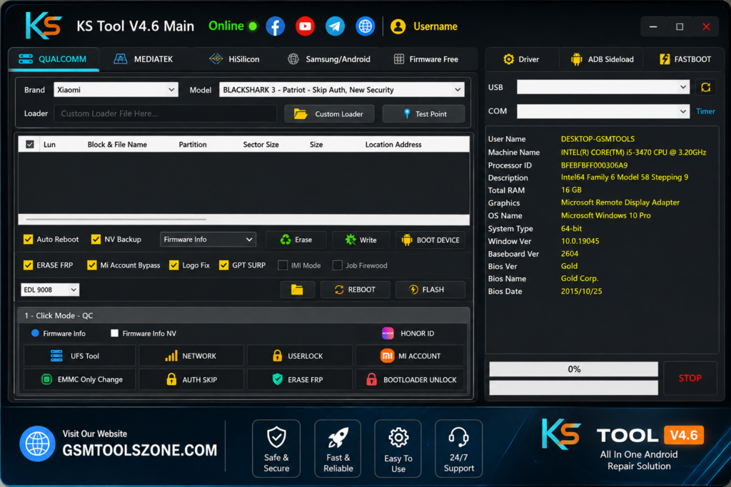Click the Username profile avatar icon
The width and height of the screenshot is (731, 487).
tap(398, 26)
